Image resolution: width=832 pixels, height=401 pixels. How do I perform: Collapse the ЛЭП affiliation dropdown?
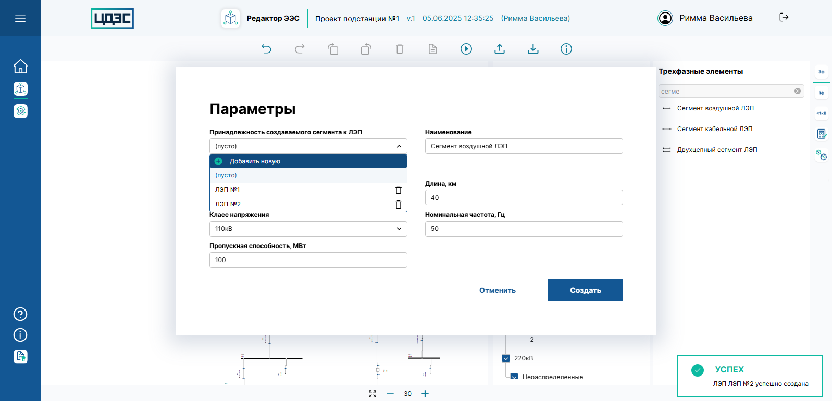coord(399,146)
